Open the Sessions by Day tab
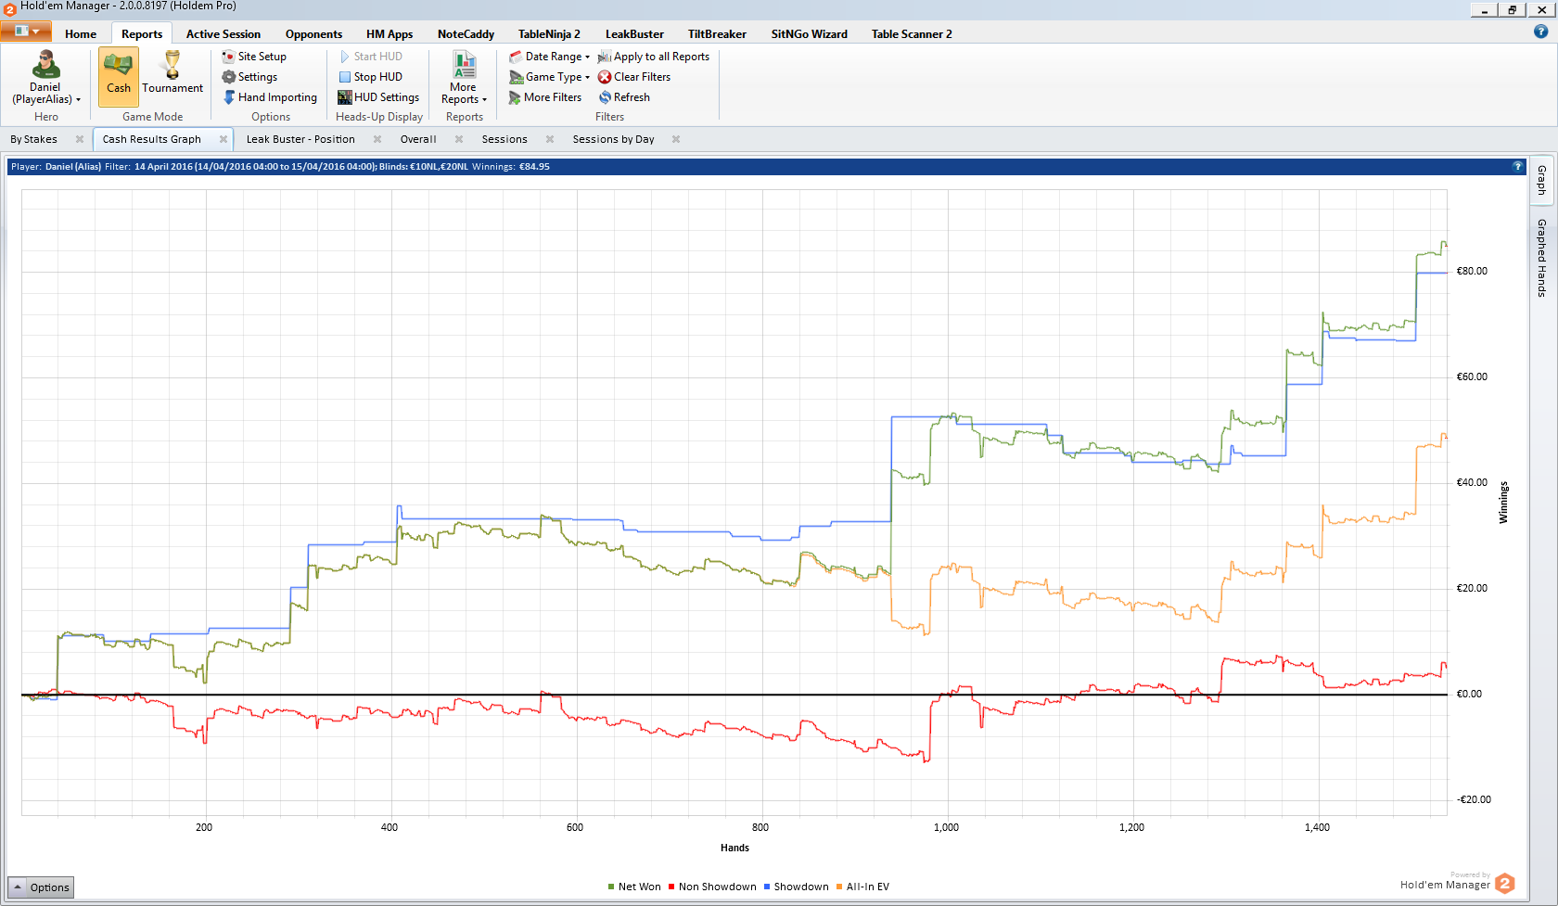Image resolution: width=1558 pixels, height=906 pixels. (613, 139)
